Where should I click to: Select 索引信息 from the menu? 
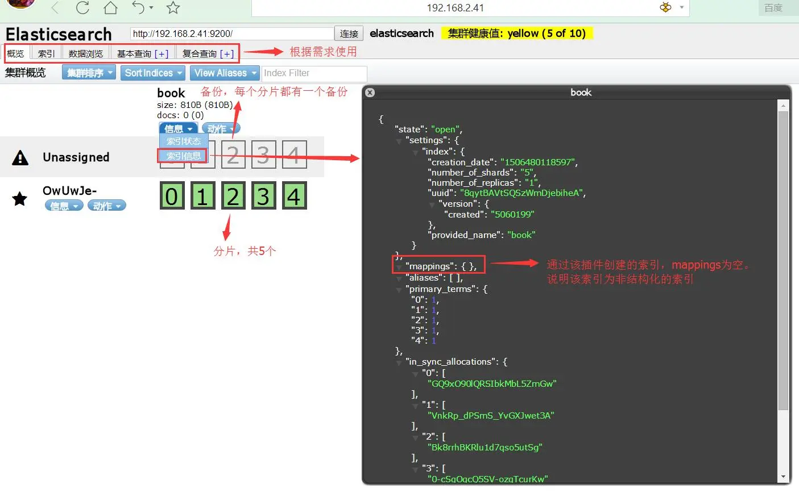[x=184, y=156]
